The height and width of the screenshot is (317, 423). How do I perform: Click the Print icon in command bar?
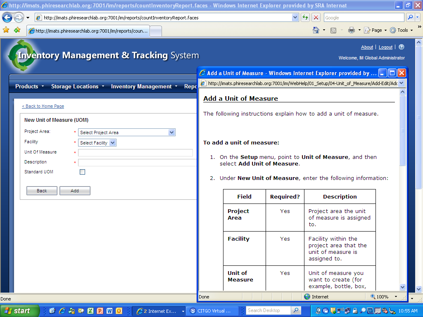pos(351,30)
